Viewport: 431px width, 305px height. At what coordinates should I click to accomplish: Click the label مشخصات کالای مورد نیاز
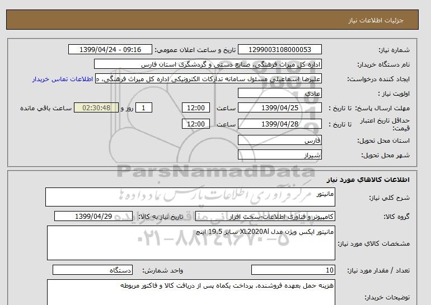[373, 243]
